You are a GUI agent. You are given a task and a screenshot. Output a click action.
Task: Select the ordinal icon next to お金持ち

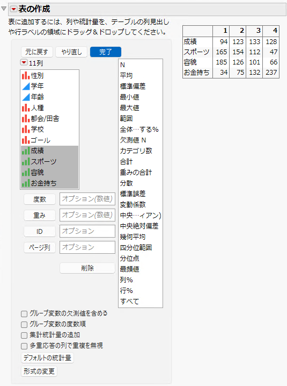(x=26, y=183)
